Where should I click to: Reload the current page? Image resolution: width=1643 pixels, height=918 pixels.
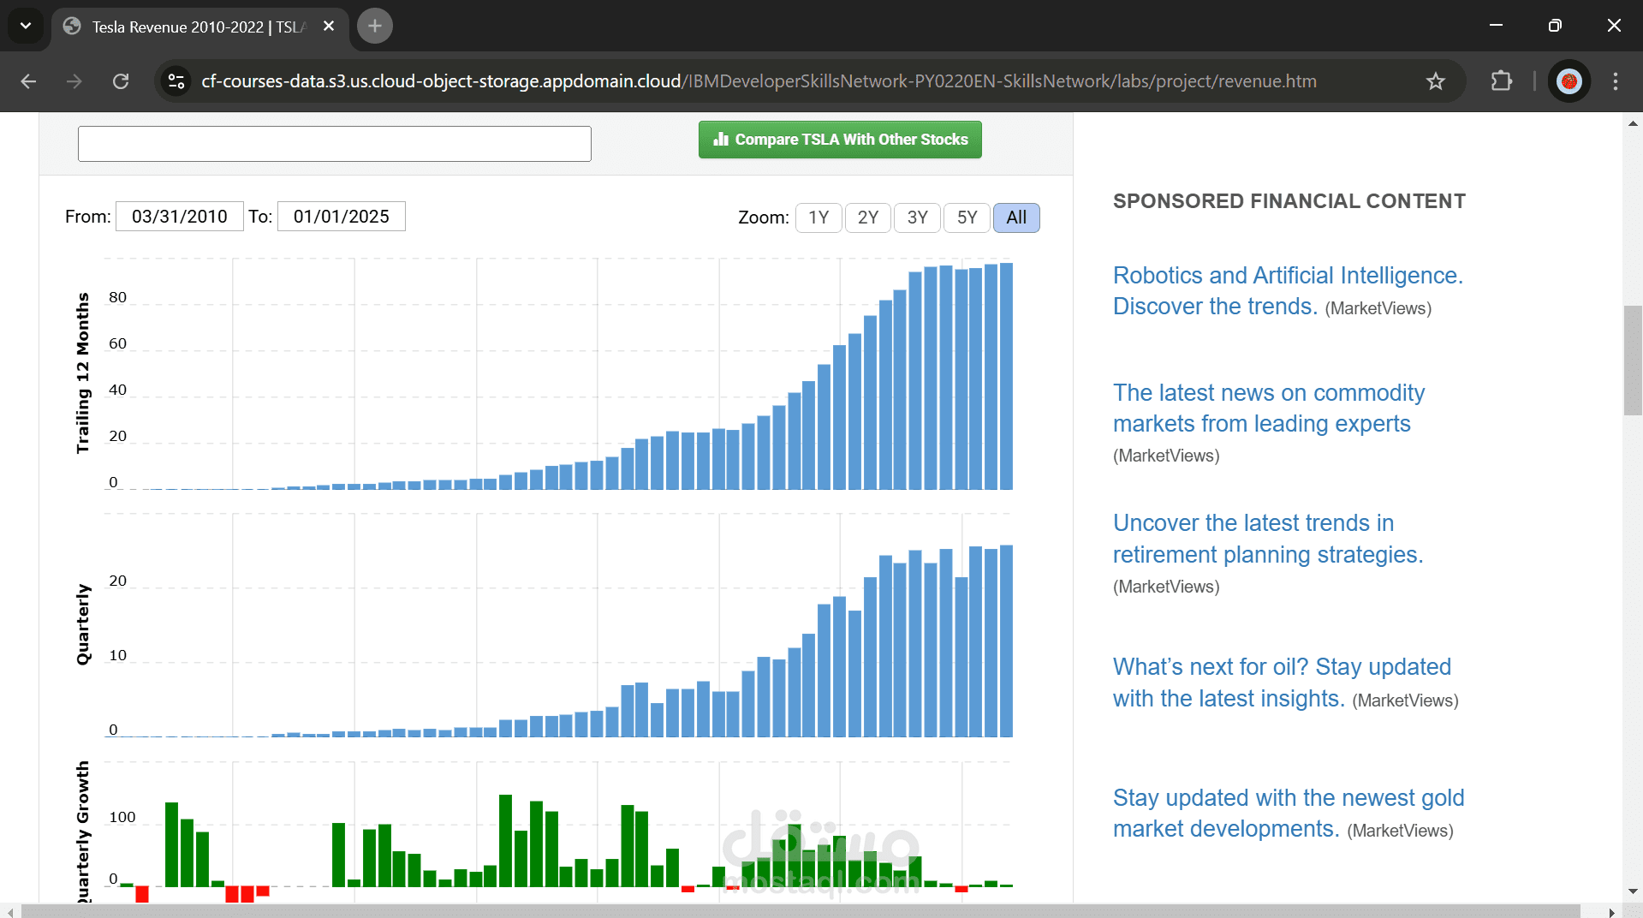121,81
